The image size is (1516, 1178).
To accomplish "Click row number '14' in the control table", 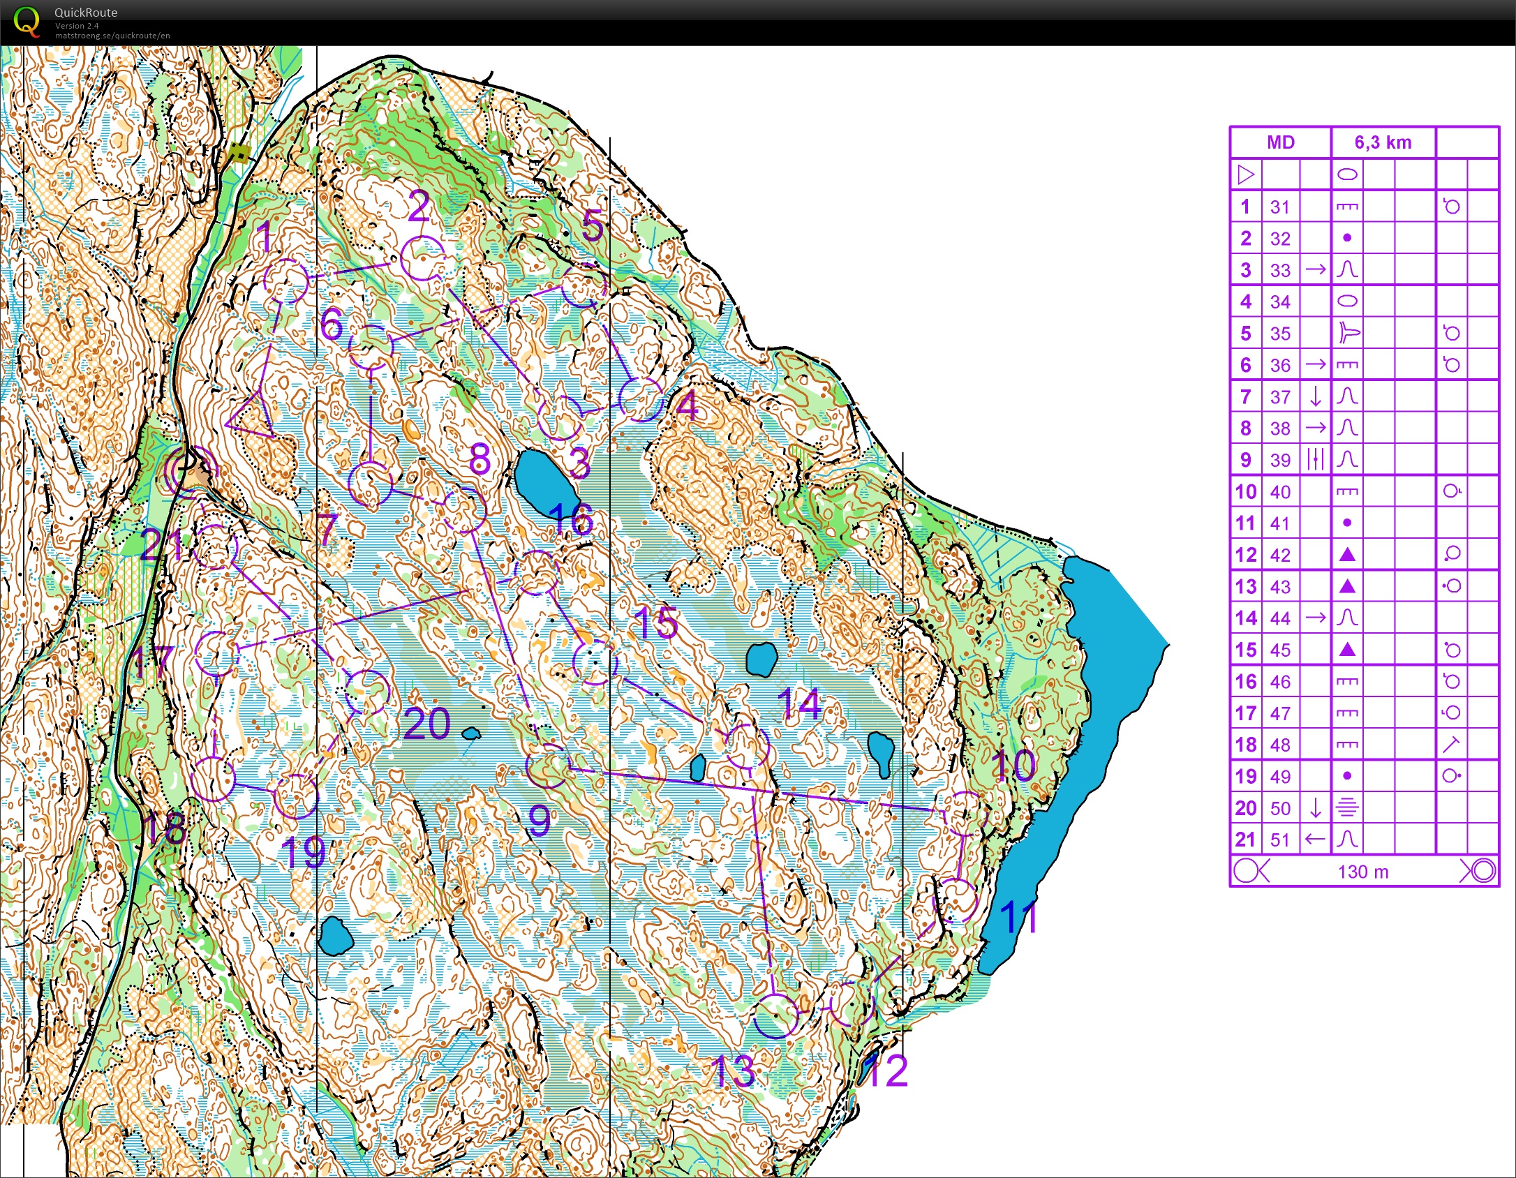I will [1246, 618].
